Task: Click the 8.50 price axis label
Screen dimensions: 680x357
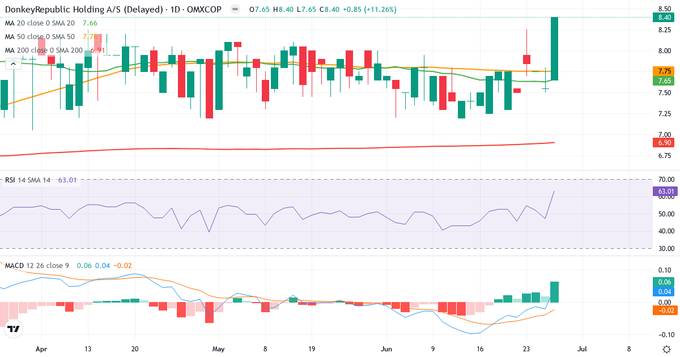Action: [665, 9]
